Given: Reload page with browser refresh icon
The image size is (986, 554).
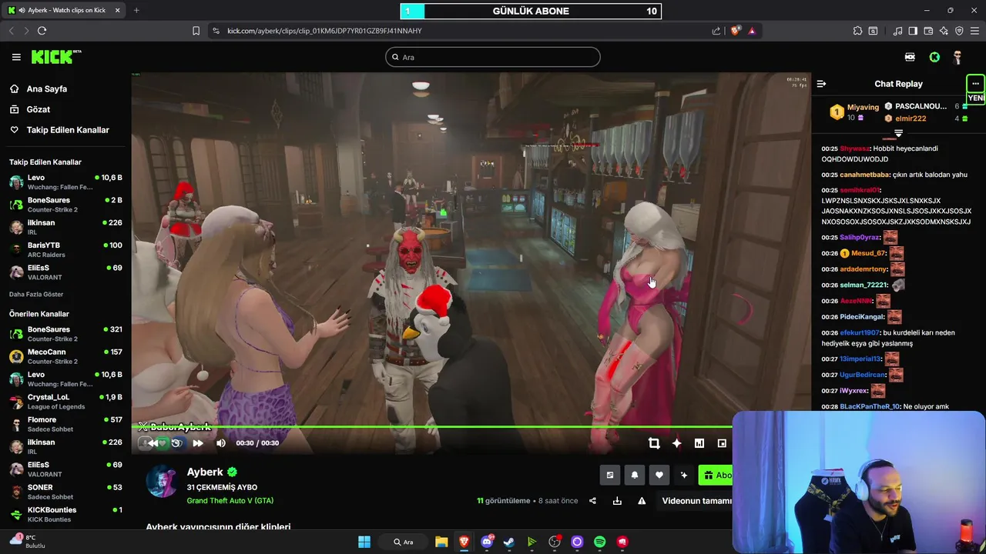Looking at the screenshot, I should (42, 31).
